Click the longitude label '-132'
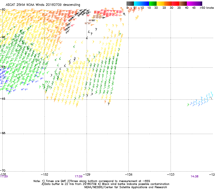 point(44,174)
